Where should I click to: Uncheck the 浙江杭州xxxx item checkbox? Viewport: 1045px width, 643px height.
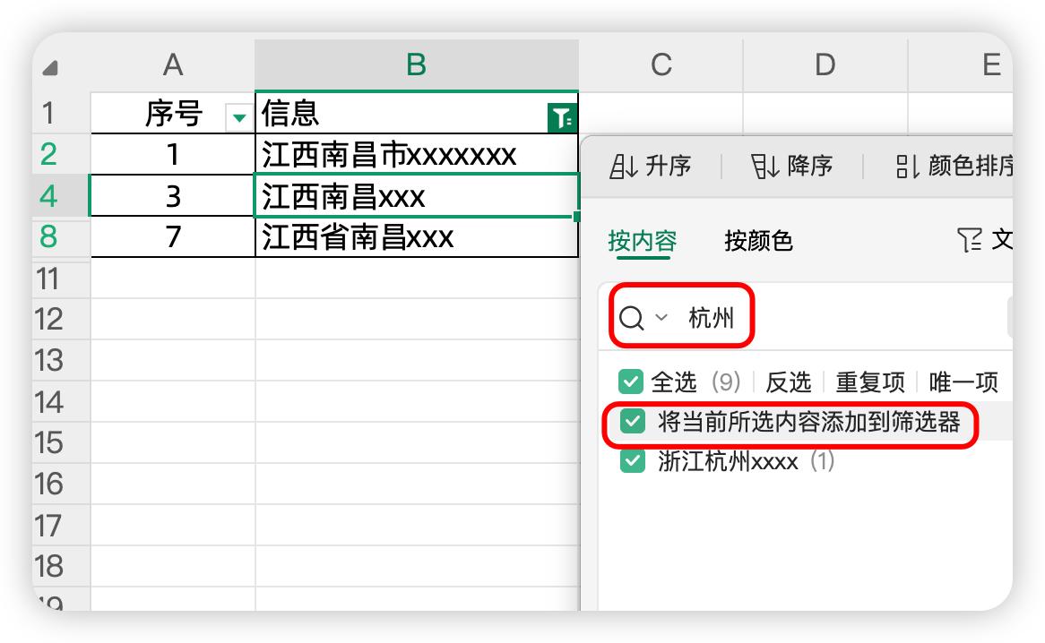633,460
